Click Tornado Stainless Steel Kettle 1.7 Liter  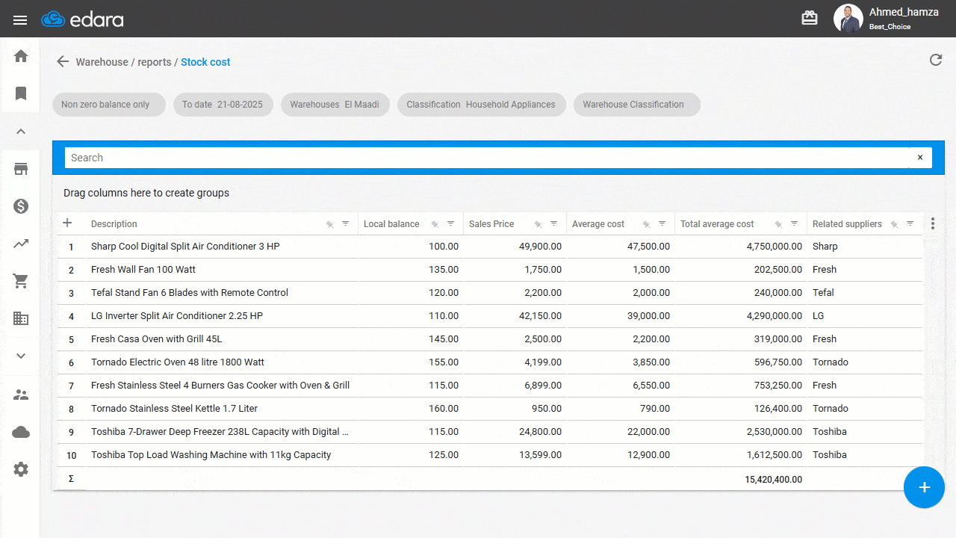(174, 409)
